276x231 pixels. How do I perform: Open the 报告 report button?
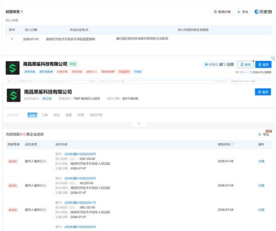pyautogui.click(x=245, y=65)
